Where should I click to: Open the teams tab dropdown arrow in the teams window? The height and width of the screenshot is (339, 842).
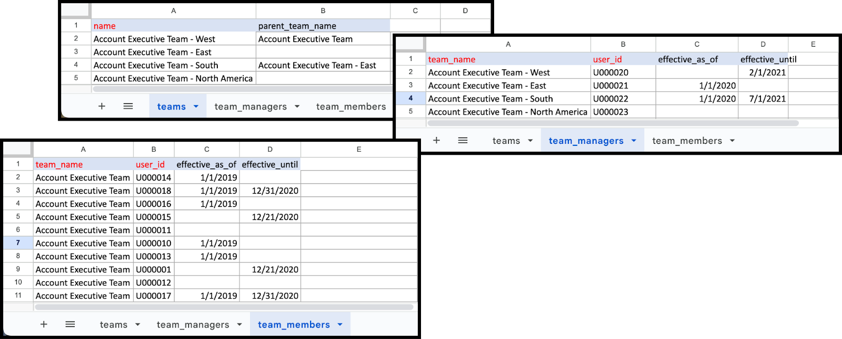coord(196,107)
